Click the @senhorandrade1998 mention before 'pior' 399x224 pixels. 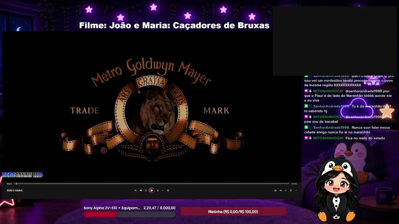pos(363,91)
